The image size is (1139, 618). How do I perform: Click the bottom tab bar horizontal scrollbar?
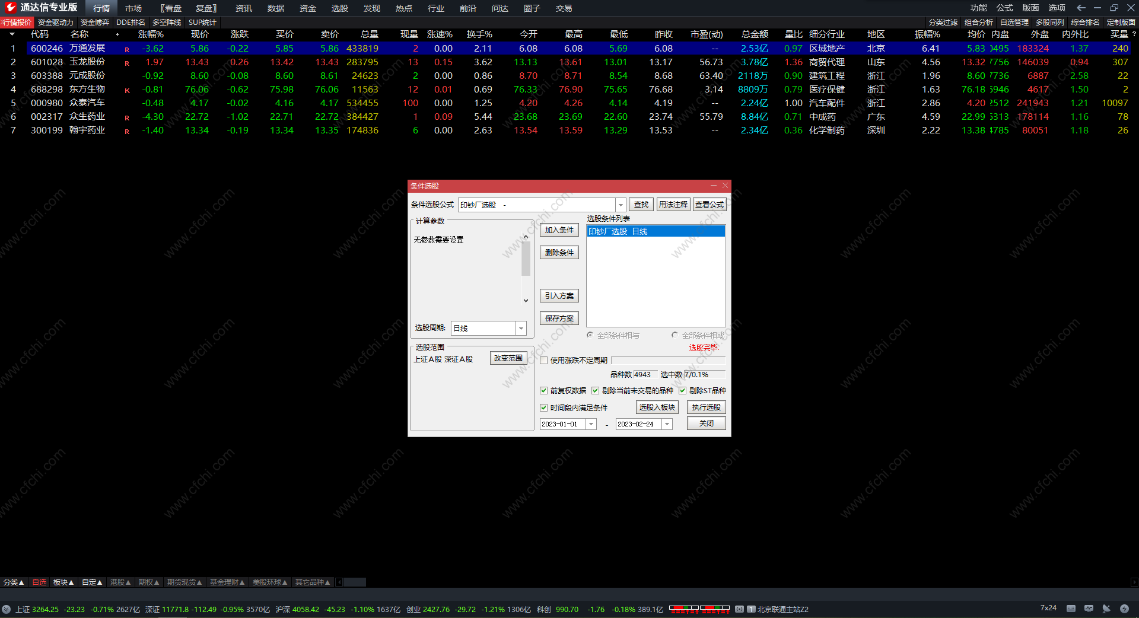point(355,582)
